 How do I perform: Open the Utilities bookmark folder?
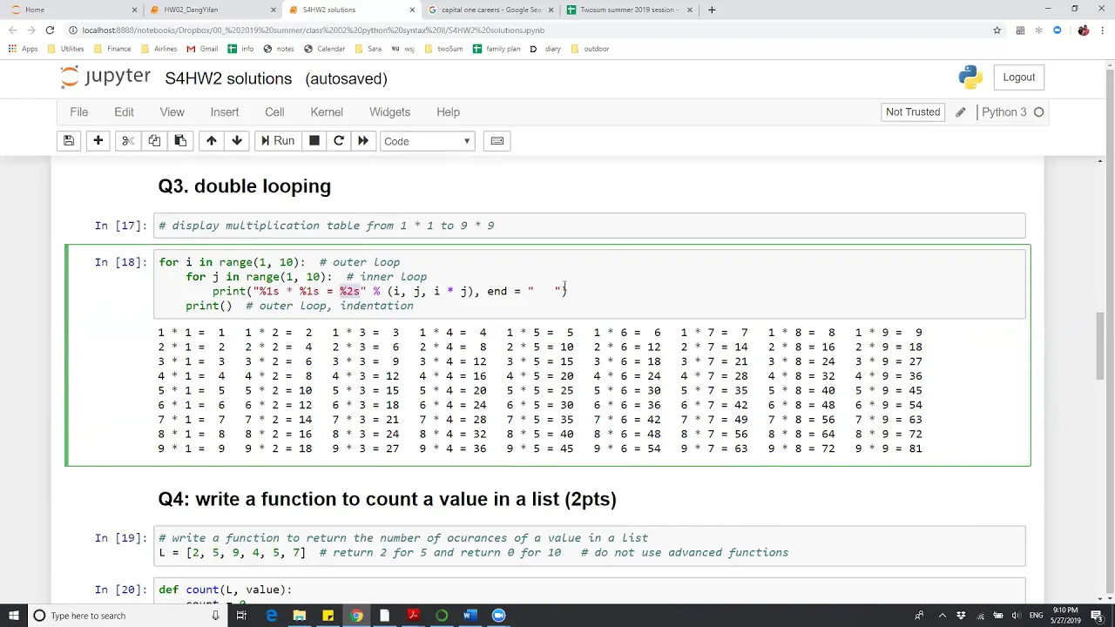tap(66, 49)
